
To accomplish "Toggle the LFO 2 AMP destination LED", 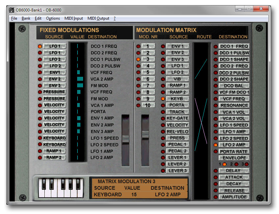I will pyautogui.click(x=216, y=145).
